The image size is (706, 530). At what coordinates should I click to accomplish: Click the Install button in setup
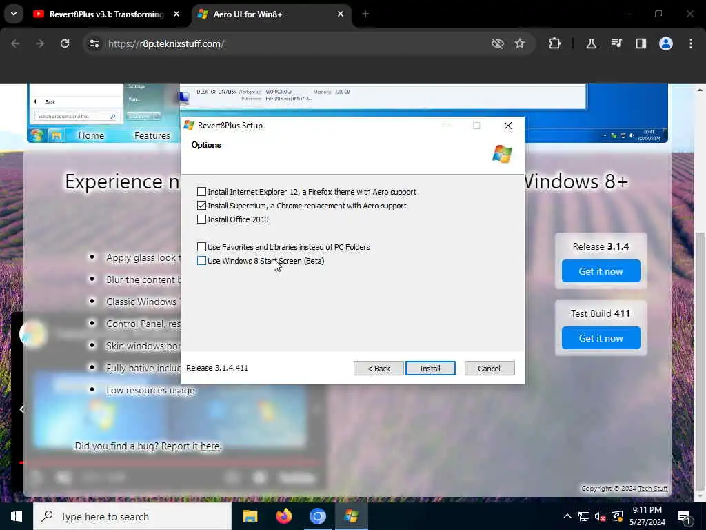430,369
